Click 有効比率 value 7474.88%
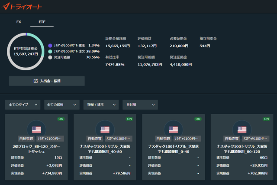The image size is (277, 185). coord(115,65)
